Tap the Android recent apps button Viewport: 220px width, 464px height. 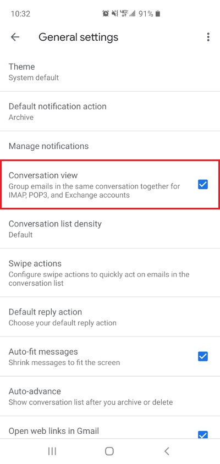(x=52, y=451)
